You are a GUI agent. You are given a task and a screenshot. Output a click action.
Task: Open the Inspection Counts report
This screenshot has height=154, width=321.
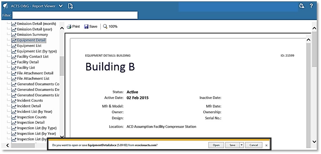click(x=32, y=117)
